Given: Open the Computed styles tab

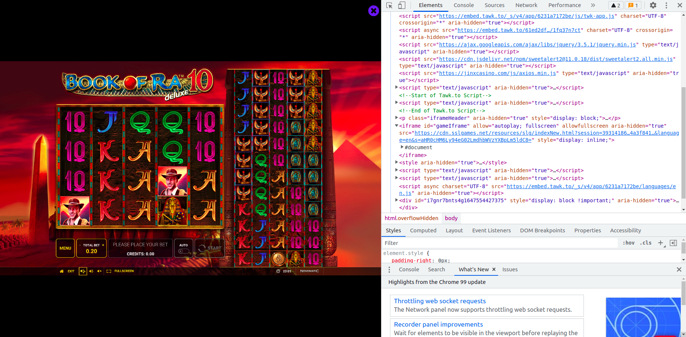Looking at the screenshot, I should coord(423,230).
